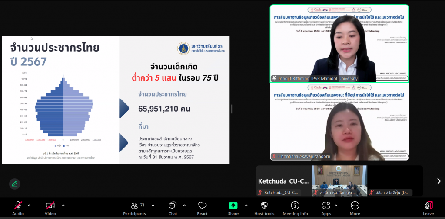
Task: Show next page of participant thumbnails
Action: (438, 181)
